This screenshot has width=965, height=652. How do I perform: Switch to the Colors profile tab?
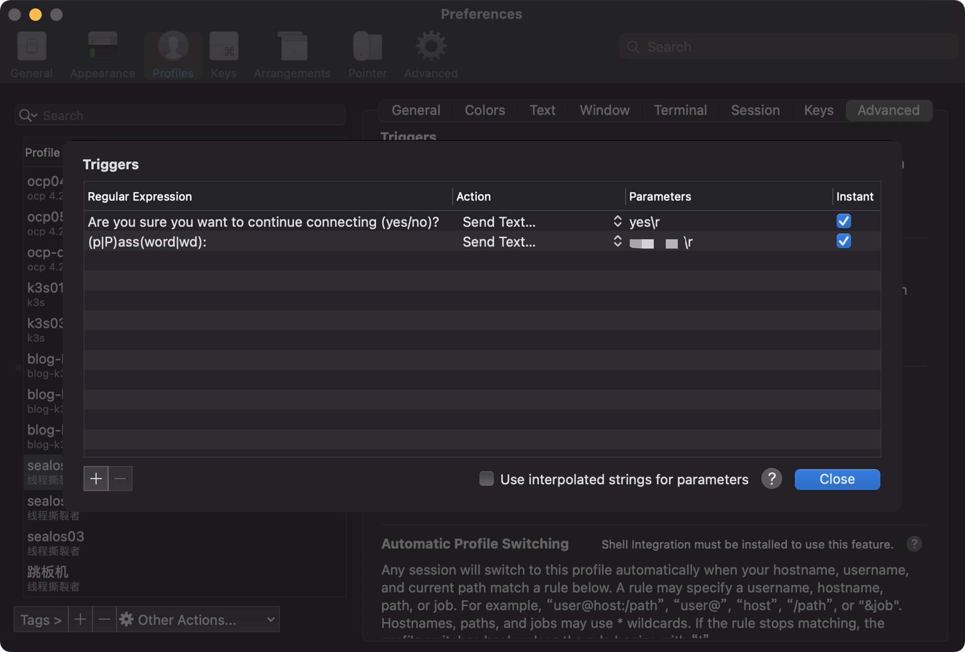click(x=485, y=110)
